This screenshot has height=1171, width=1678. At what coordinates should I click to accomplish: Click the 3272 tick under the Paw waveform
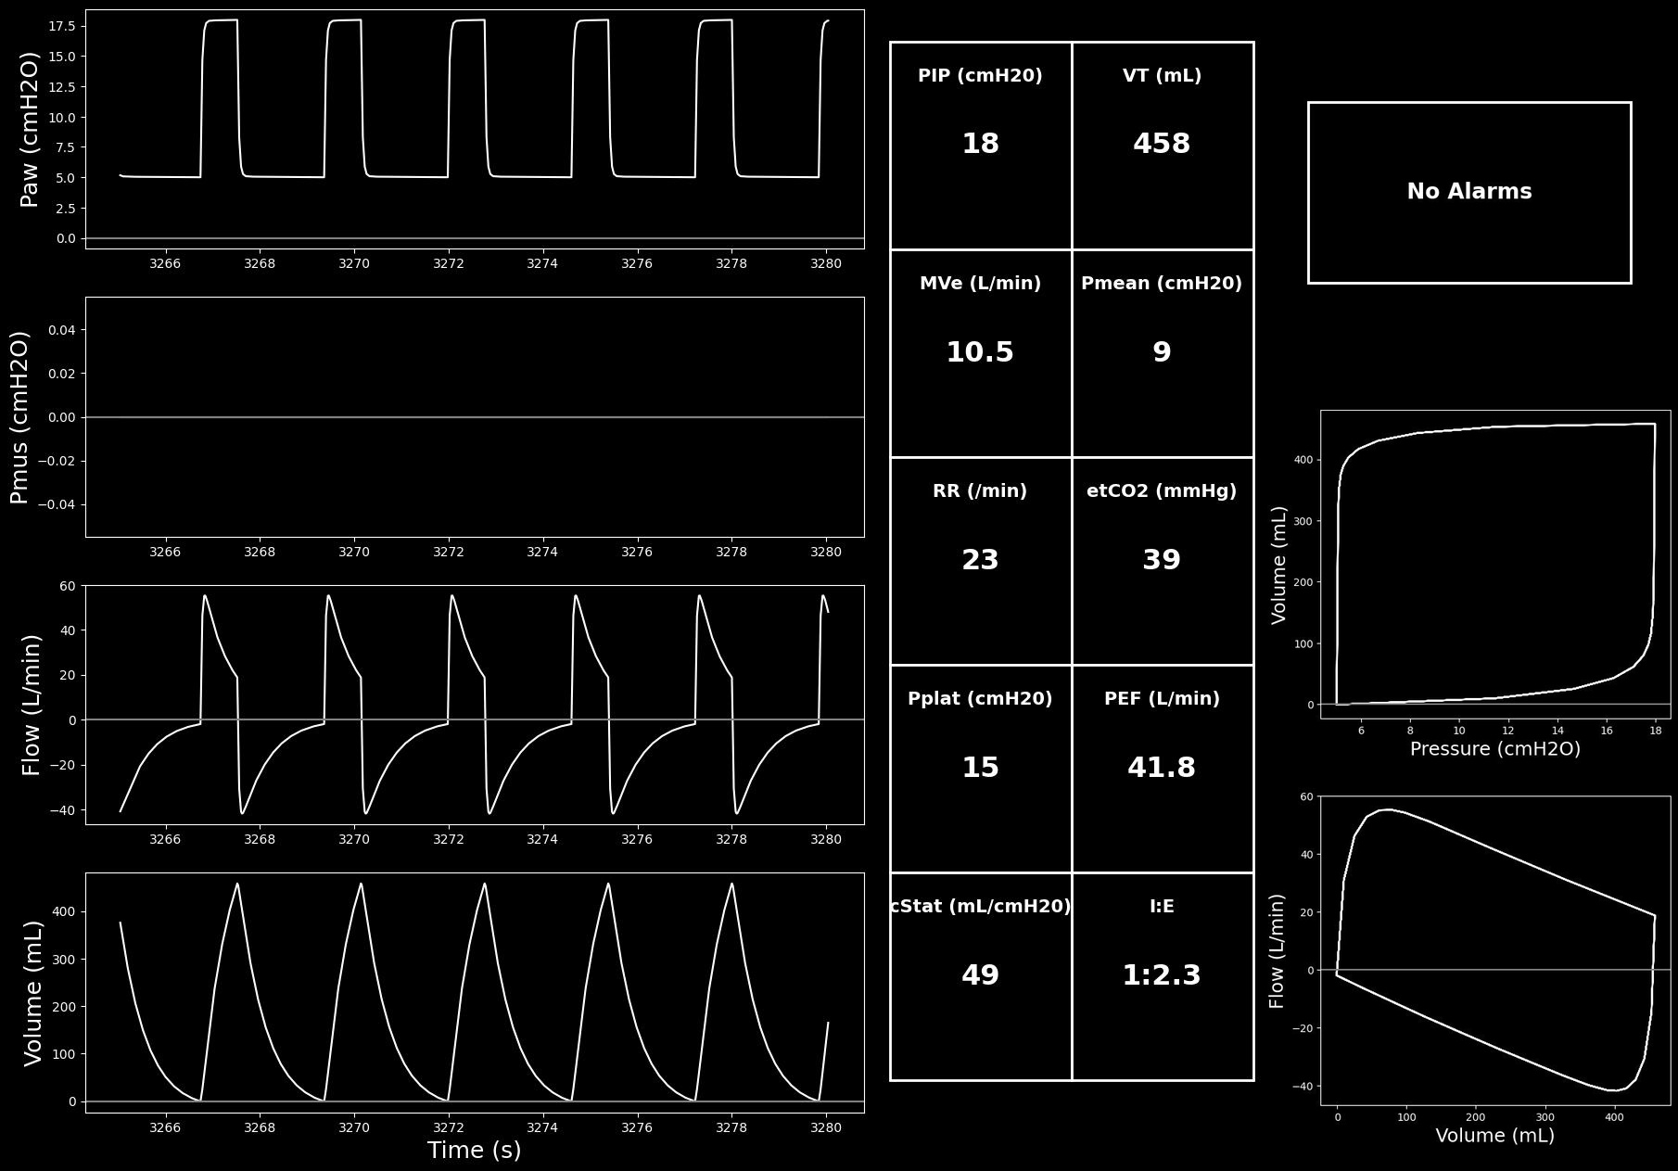point(449,264)
